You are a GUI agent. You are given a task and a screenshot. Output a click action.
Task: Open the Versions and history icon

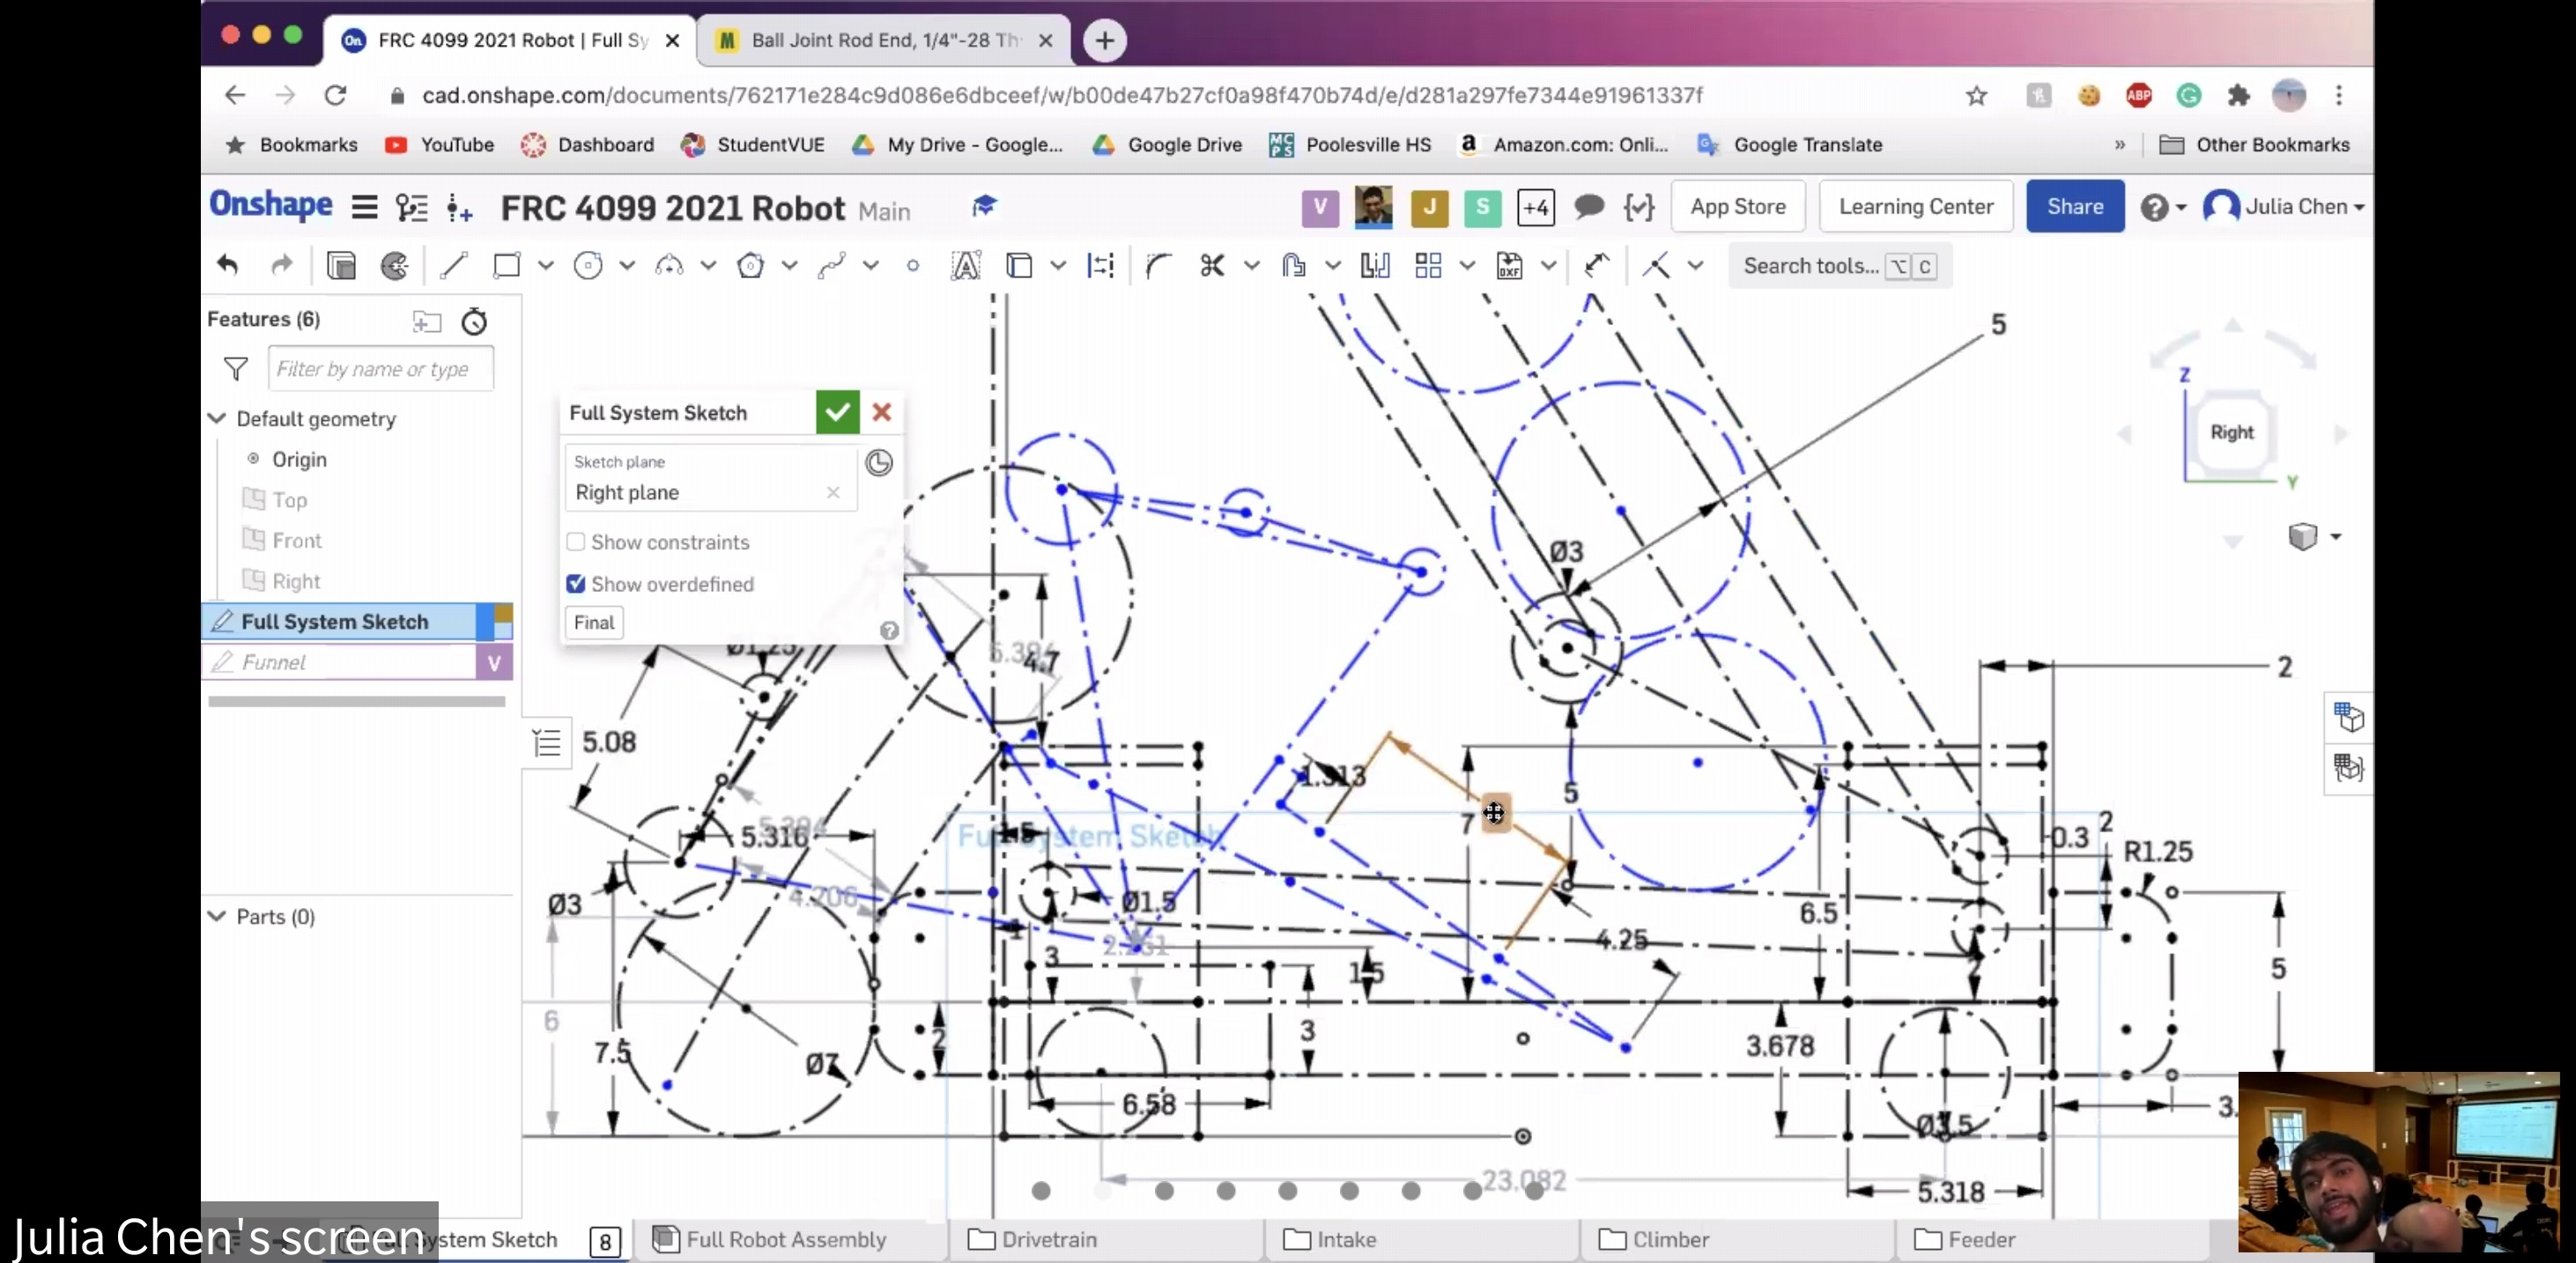pyautogui.click(x=412, y=207)
